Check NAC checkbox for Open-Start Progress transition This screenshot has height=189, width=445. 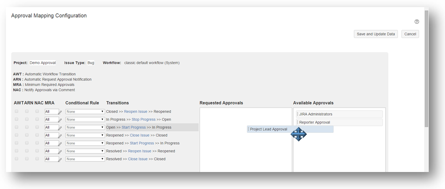37,127
